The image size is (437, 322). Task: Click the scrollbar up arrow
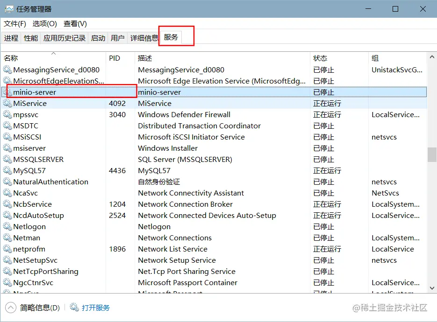[432, 57]
